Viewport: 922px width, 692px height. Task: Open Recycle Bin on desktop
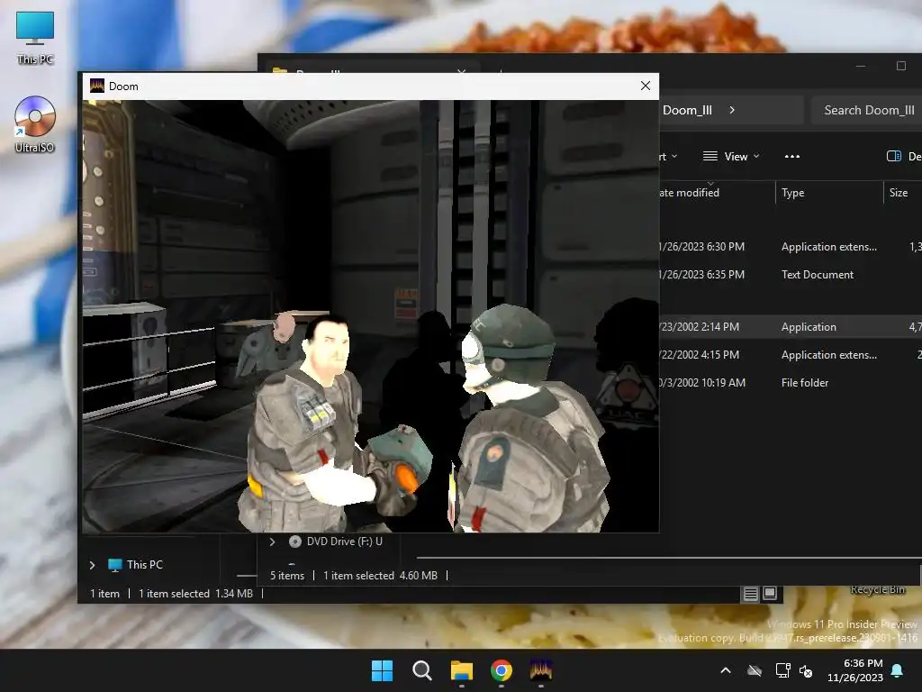tap(877, 590)
